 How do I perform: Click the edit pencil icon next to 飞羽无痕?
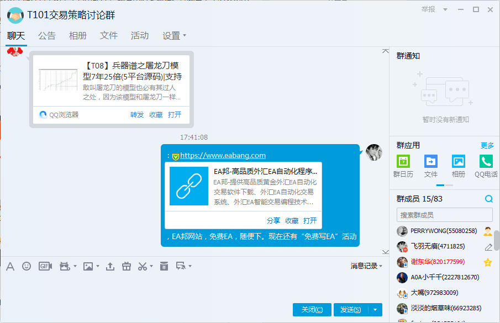[x=488, y=247]
